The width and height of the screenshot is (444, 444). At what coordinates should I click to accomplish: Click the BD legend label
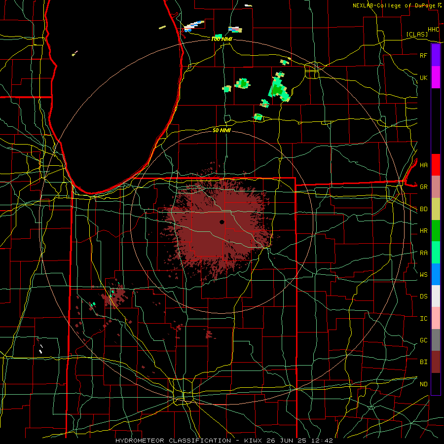click(x=423, y=209)
